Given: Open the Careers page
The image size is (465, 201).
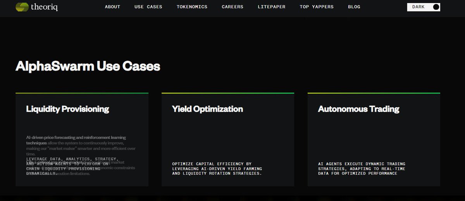Looking at the screenshot, I should 232,7.
